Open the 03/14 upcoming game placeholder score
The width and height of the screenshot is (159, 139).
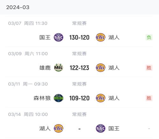click(79, 129)
